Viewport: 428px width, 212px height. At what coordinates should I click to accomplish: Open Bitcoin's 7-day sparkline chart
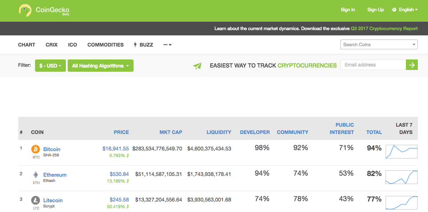[402, 152]
